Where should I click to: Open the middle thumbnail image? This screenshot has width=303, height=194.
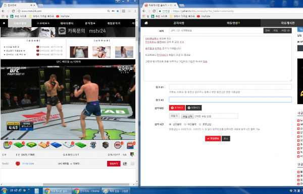click(x=102, y=52)
